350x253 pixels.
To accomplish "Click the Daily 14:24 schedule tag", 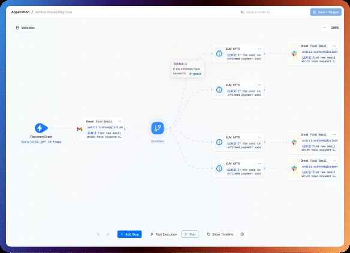I will click(x=30, y=142).
